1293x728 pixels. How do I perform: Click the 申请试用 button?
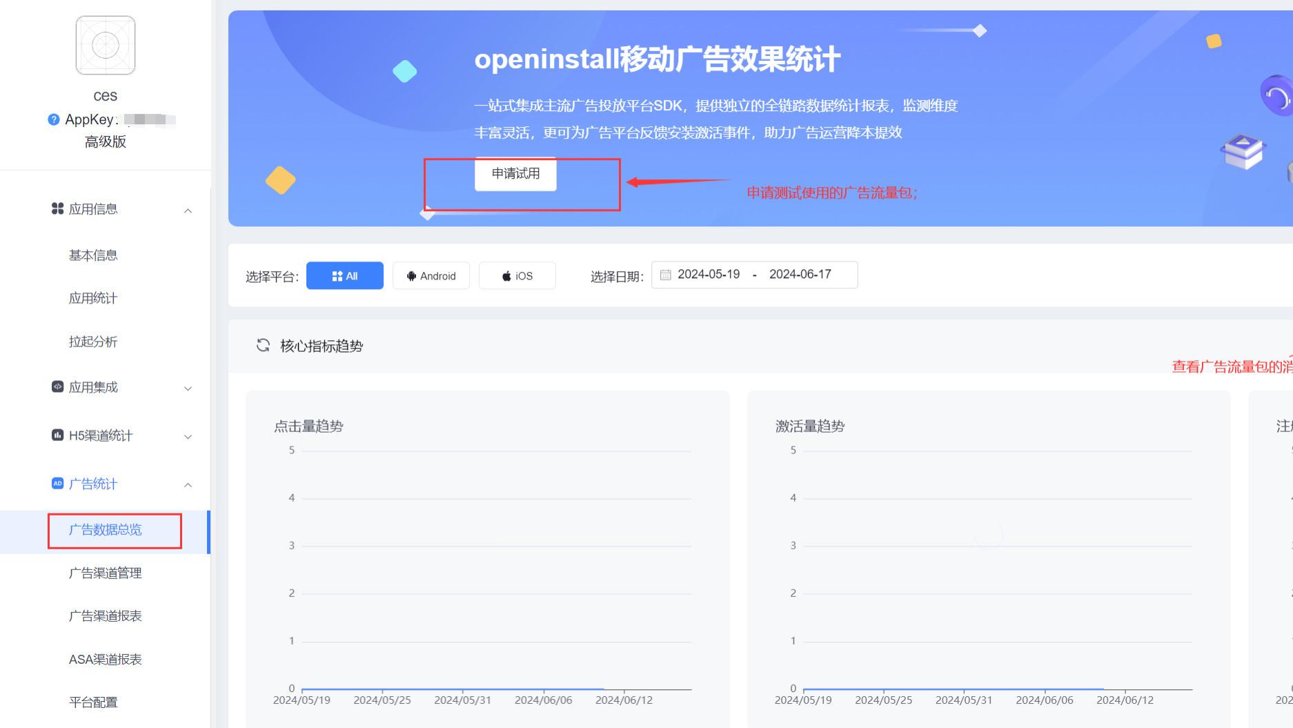[515, 174]
